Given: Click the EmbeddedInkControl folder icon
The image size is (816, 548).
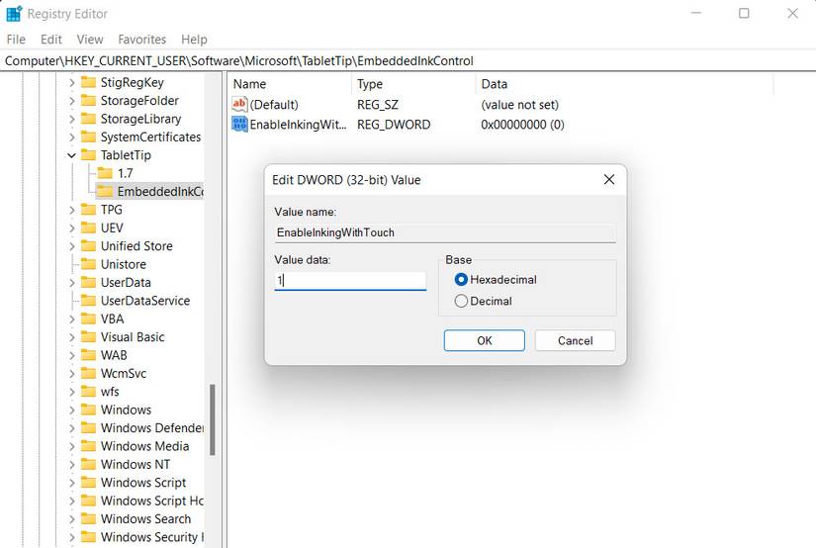Looking at the screenshot, I should pos(105,192).
